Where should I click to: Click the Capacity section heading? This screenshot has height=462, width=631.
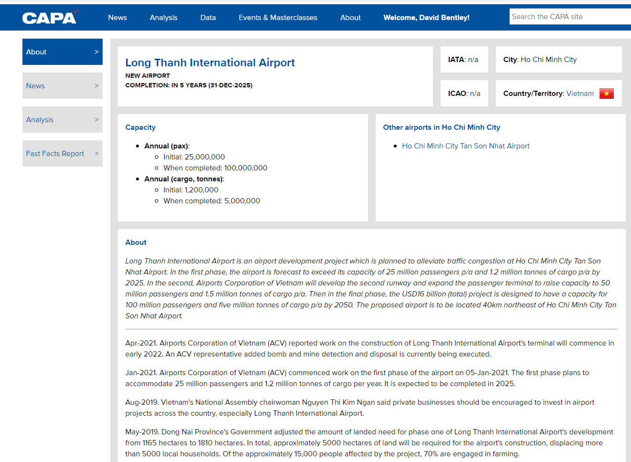[140, 127]
